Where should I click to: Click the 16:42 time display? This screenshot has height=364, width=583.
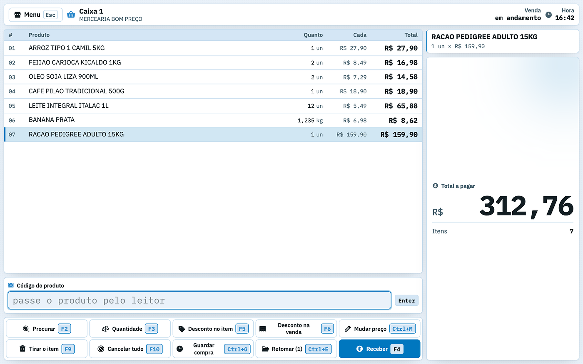click(565, 18)
